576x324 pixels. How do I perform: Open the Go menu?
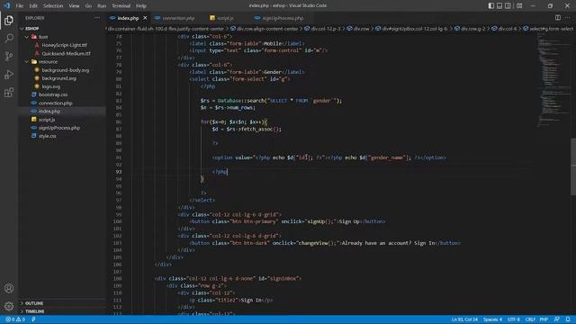coord(88,6)
